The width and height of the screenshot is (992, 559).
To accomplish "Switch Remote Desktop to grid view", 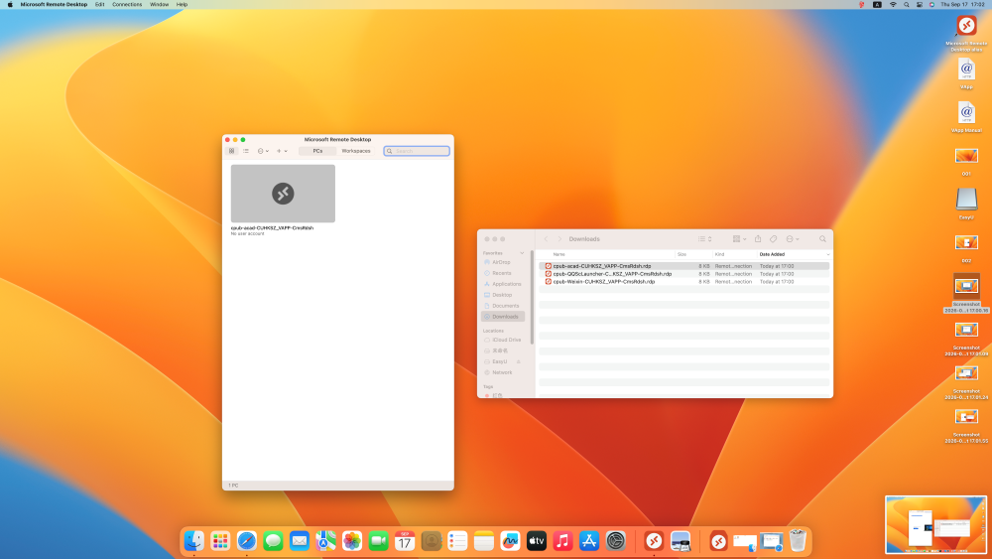I will click(231, 151).
